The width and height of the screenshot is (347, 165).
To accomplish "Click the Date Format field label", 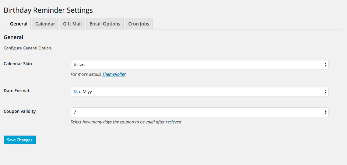I will [16, 91].
